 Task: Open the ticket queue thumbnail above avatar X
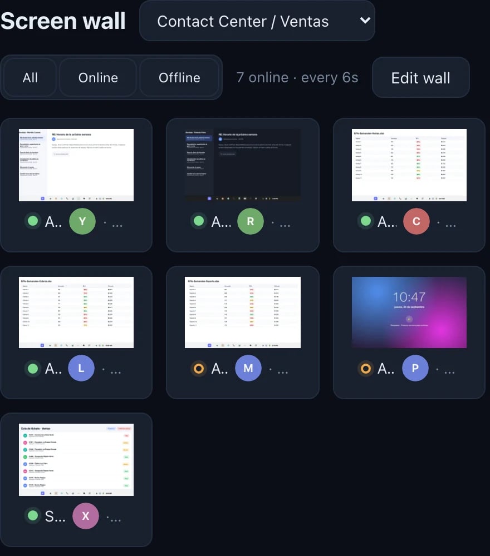pyautogui.click(x=76, y=460)
